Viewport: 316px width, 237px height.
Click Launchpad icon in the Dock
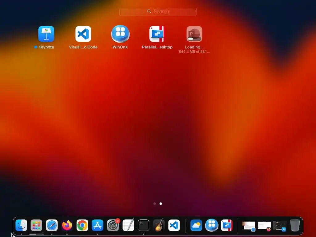pos(36,225)
